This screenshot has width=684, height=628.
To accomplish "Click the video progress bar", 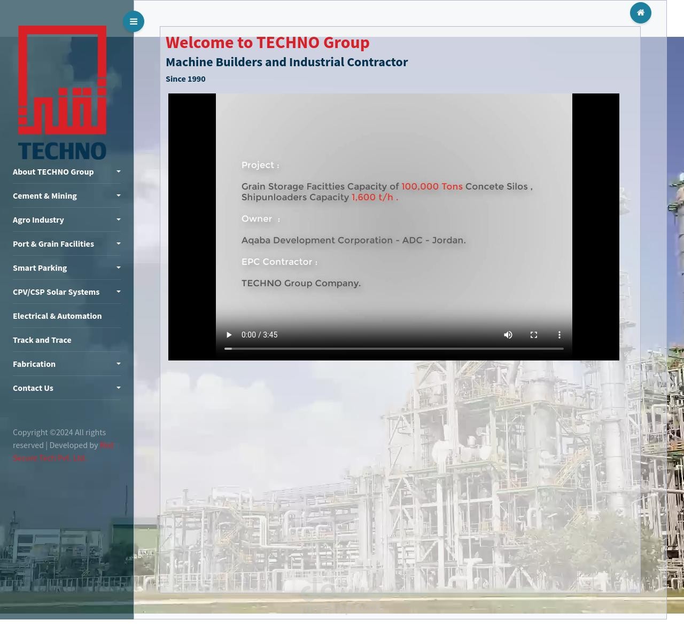I will 394,349.
